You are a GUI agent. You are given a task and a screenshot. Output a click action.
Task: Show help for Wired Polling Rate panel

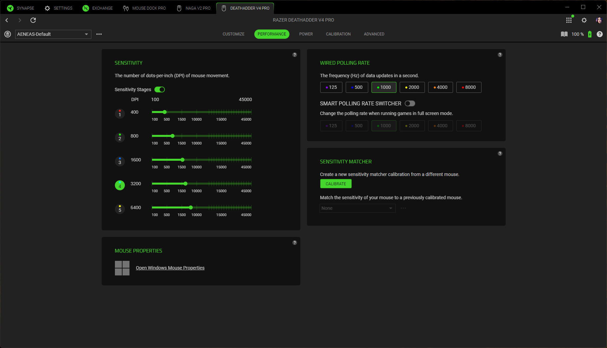[x=500, y=55]
